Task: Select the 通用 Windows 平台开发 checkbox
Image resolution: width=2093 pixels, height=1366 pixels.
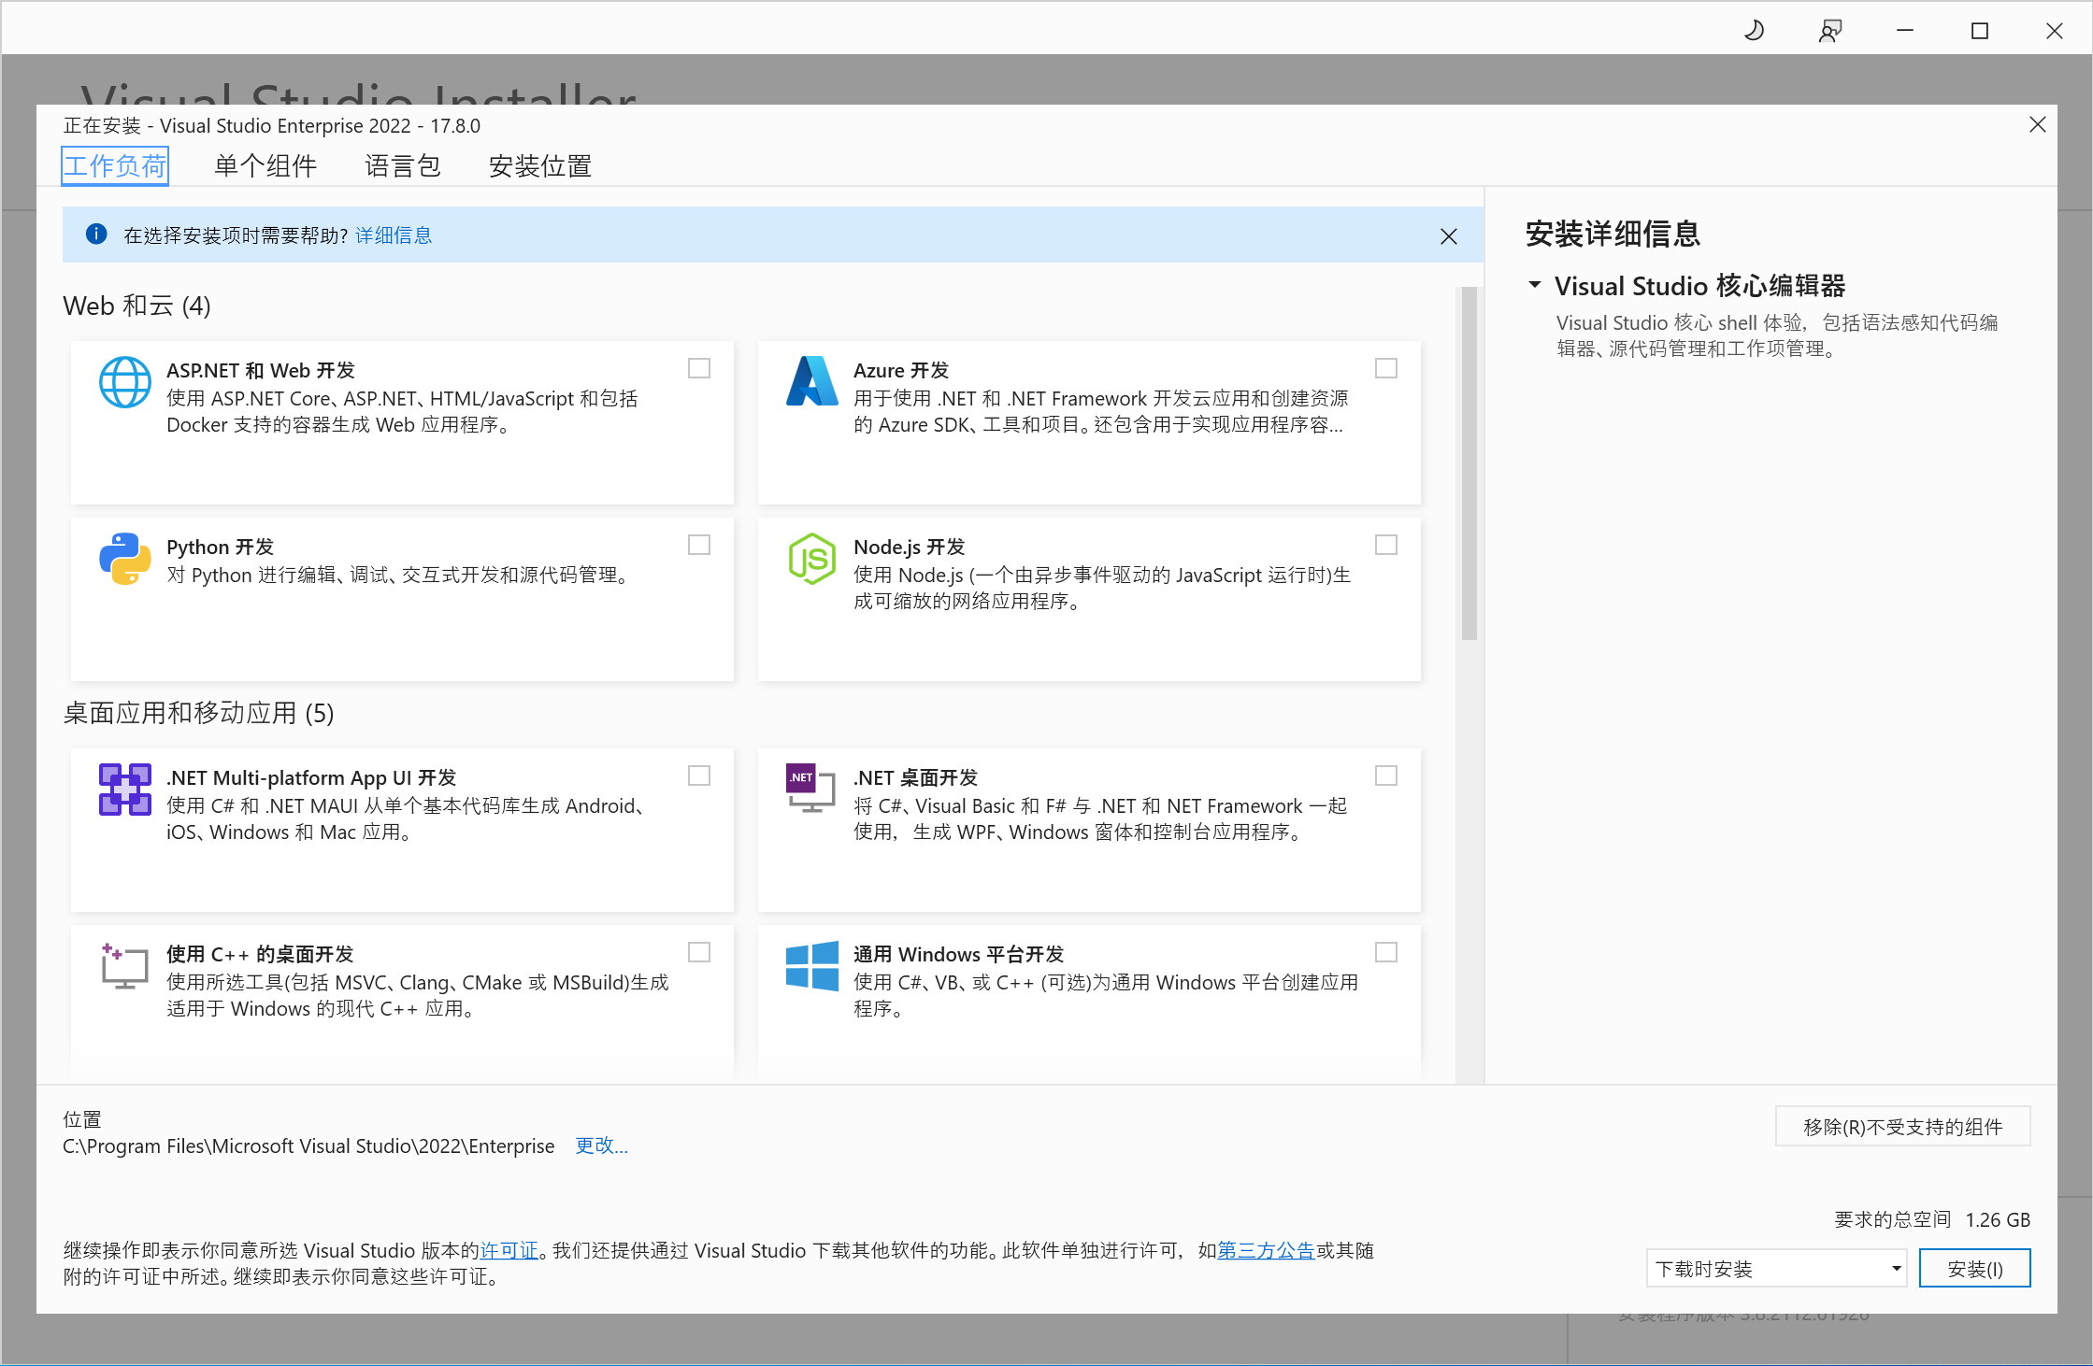Action: point(1386,952)
